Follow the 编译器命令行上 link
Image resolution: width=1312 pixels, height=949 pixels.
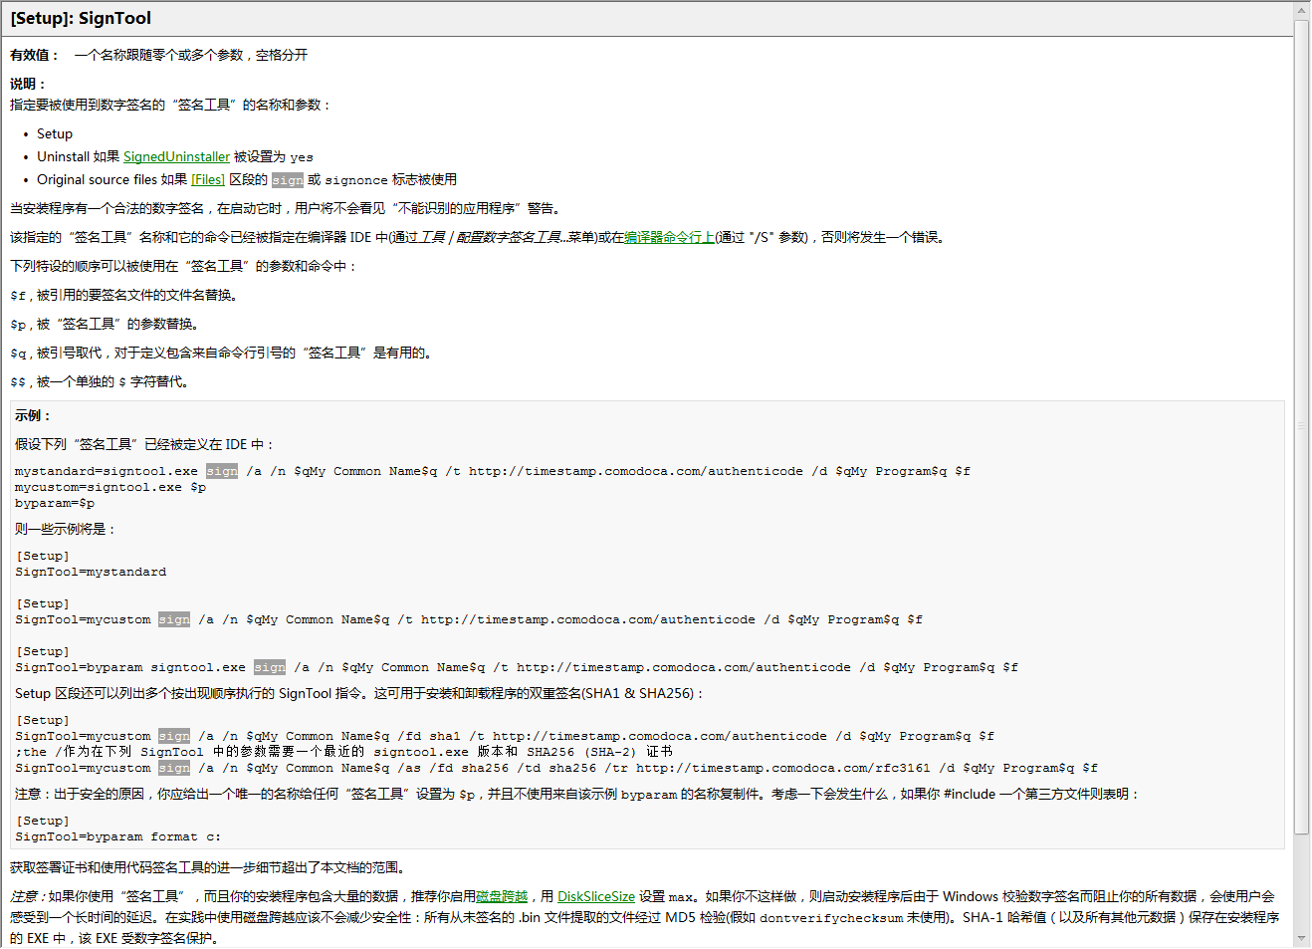[x=669, y=238]
